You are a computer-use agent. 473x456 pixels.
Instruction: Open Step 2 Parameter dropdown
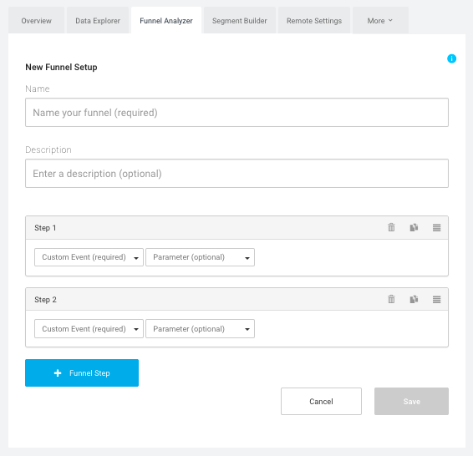pos(200,328)
